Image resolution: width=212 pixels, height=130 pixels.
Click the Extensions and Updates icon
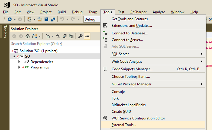pos(105,25)
